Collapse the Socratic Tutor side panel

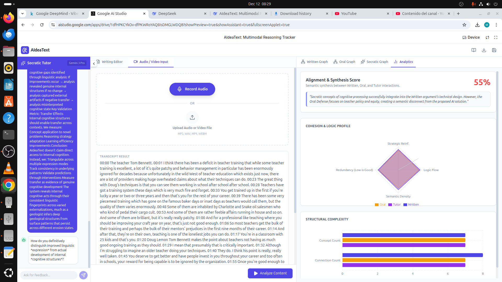tap(94, 63)
